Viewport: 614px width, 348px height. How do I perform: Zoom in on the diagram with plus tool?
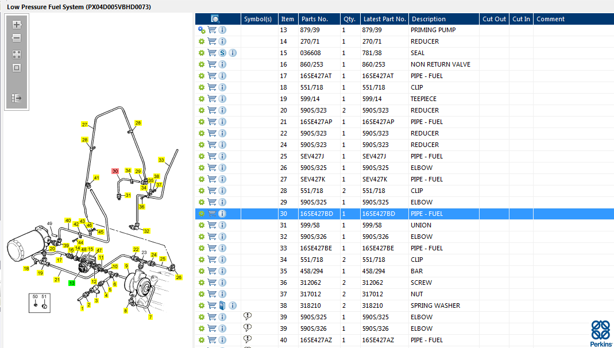point(17,25)
